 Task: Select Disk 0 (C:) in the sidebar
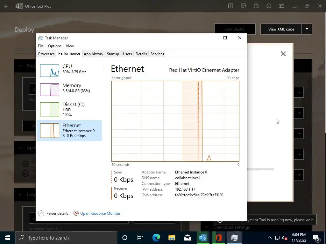click(69, 109)
